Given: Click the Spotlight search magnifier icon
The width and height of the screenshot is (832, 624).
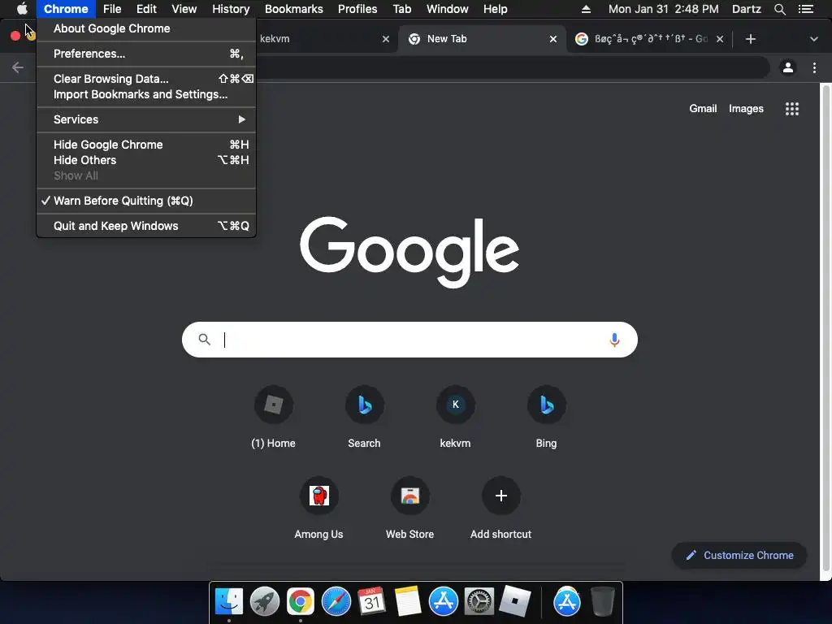Looking at the screenshot, I should 779,9.
